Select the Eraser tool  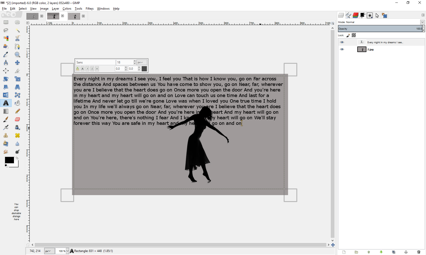point(17,119)
